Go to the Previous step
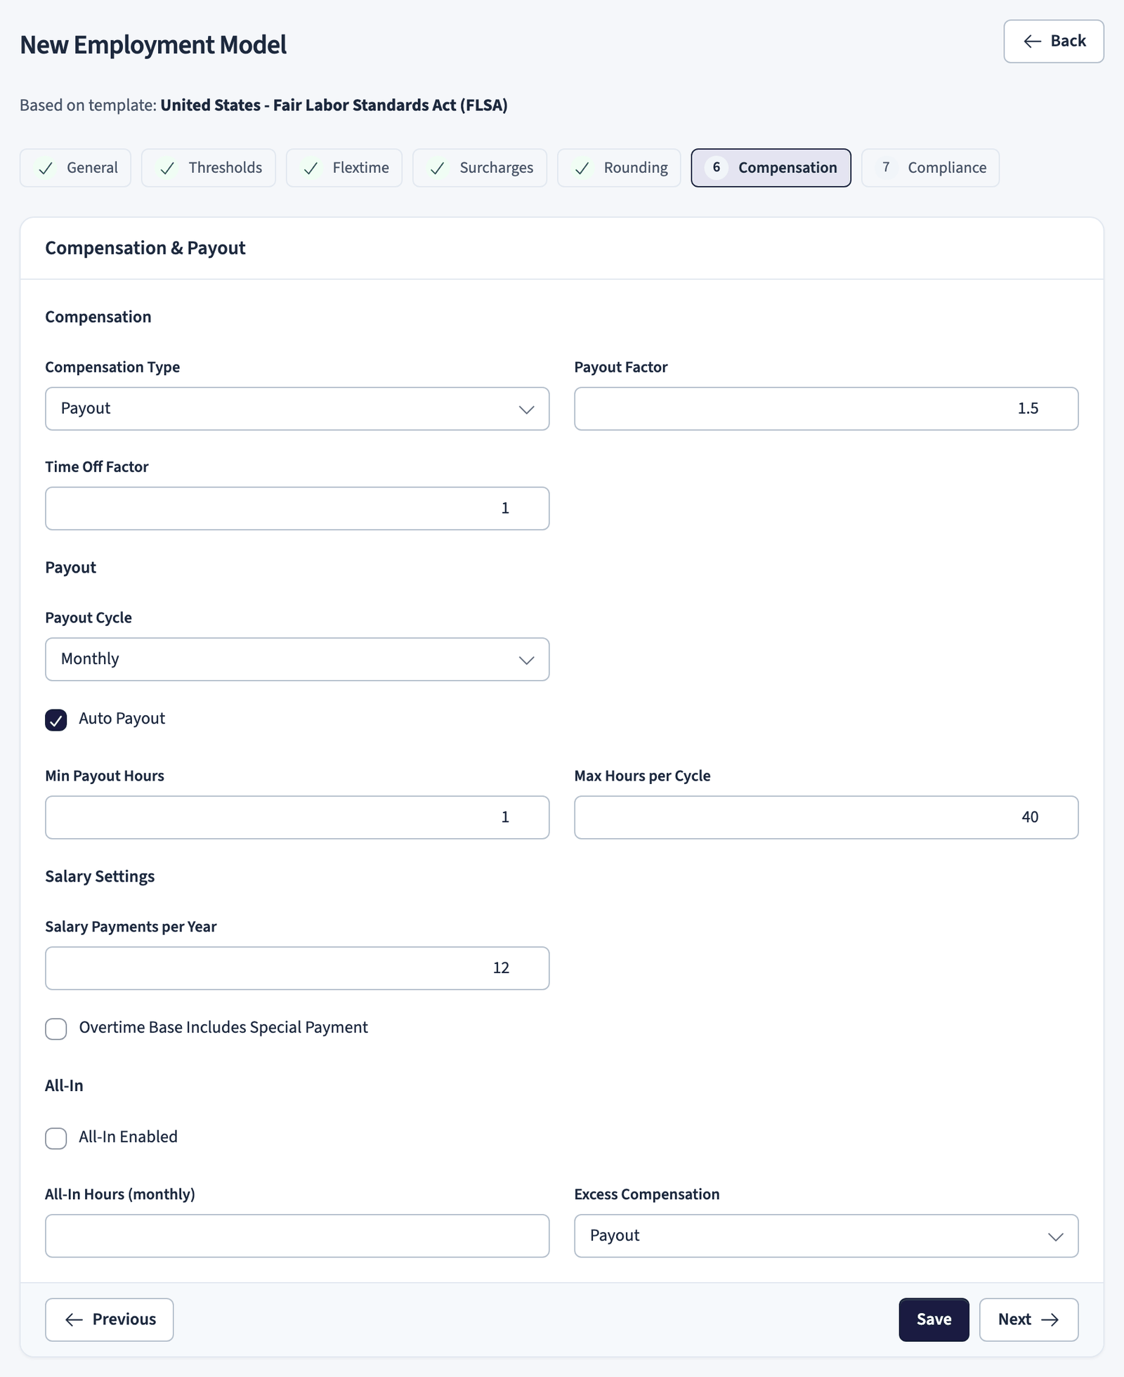 [110, 1320]
